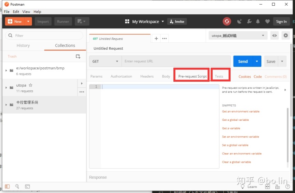Open the wrench settings icon

[x=249, y=21]
